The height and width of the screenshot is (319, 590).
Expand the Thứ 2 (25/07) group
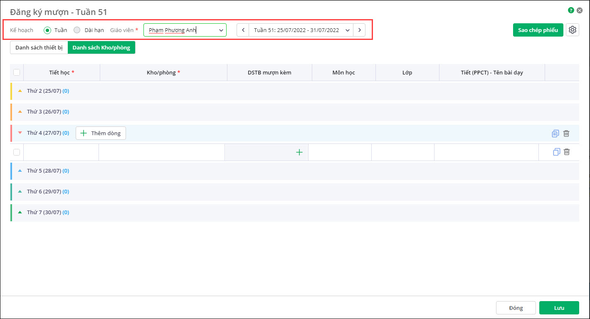tap(20, 91)
